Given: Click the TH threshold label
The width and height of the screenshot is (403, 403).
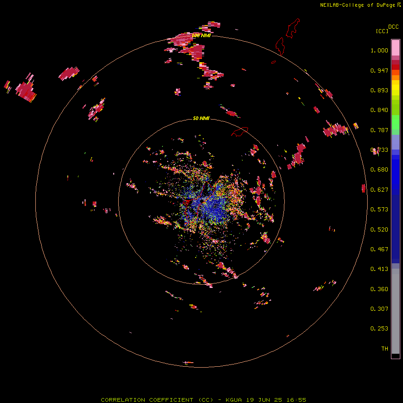Looking at the screenshot, I should (385, 349).
